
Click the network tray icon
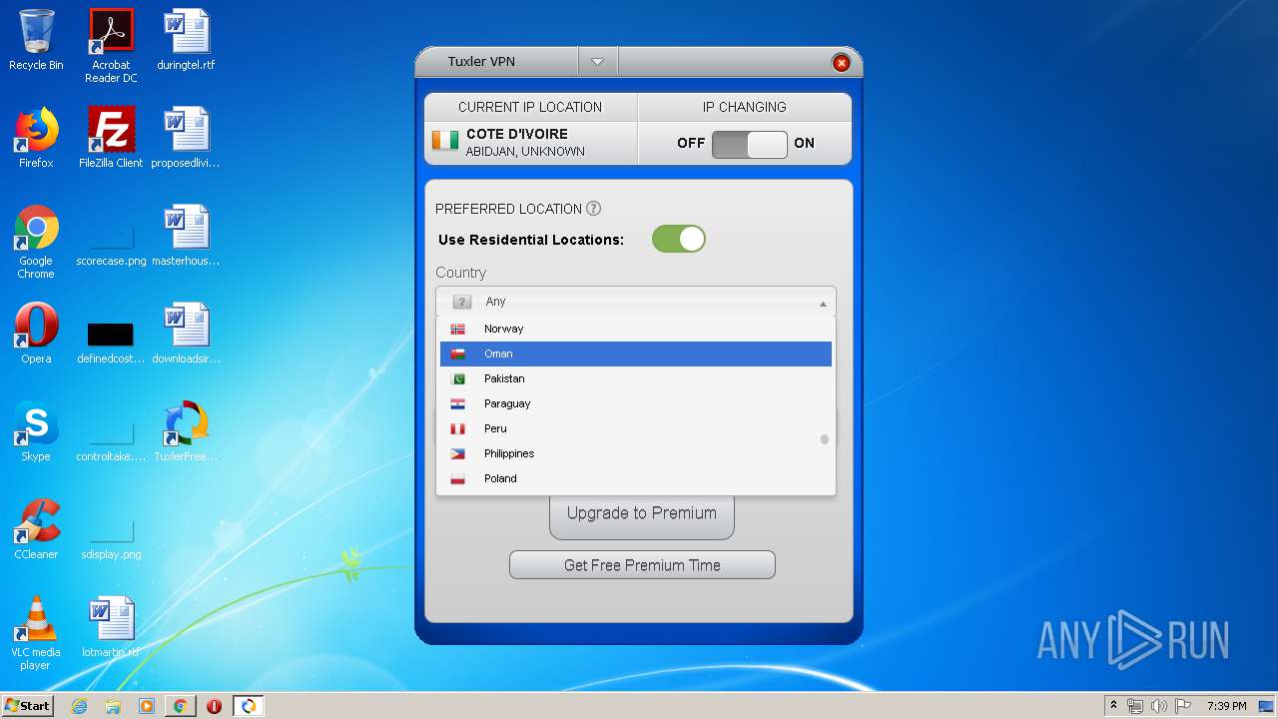click(1135, 706)
